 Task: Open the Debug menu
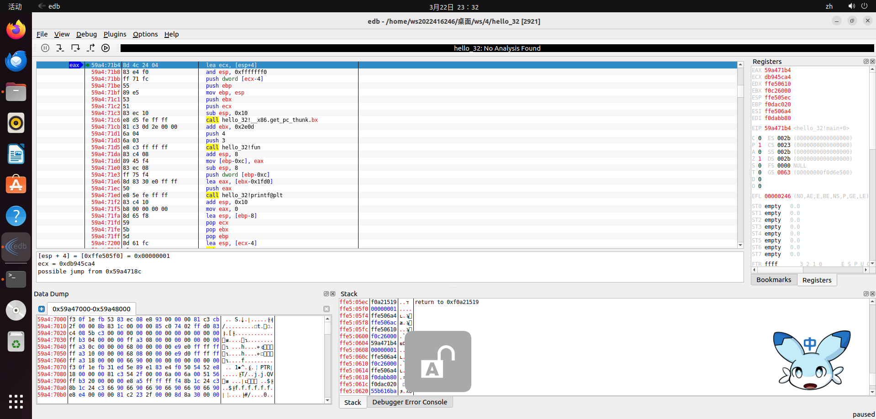point(86,34)
